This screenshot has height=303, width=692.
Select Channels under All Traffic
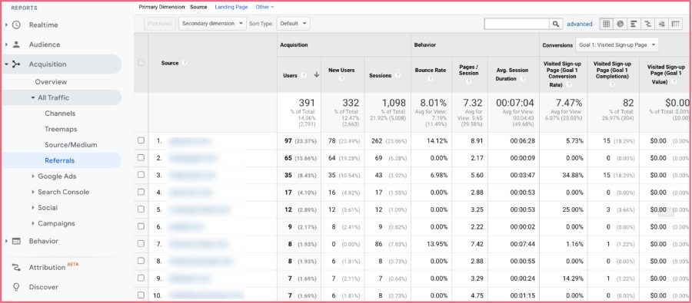[60, 114]
